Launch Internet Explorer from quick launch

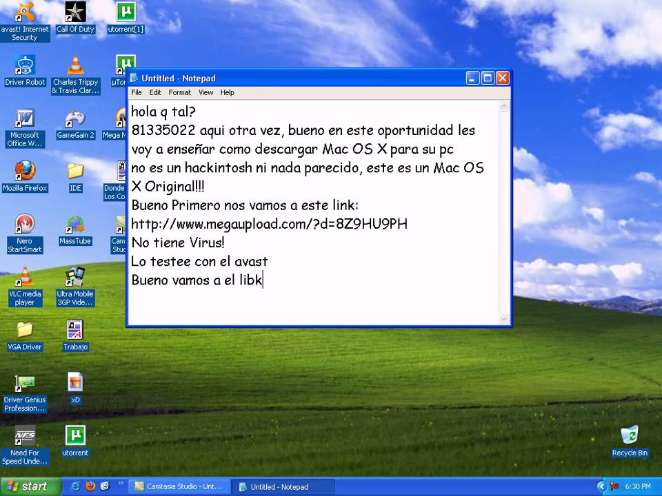76,486
